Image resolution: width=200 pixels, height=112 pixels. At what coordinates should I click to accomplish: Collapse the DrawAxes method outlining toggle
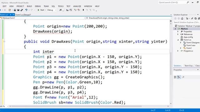pyautogui.click(x=4, y=41)
